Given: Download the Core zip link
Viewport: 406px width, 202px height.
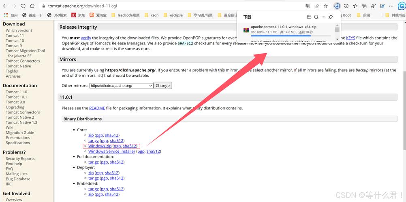Looking at the screenshot, I should click(91, 135).
